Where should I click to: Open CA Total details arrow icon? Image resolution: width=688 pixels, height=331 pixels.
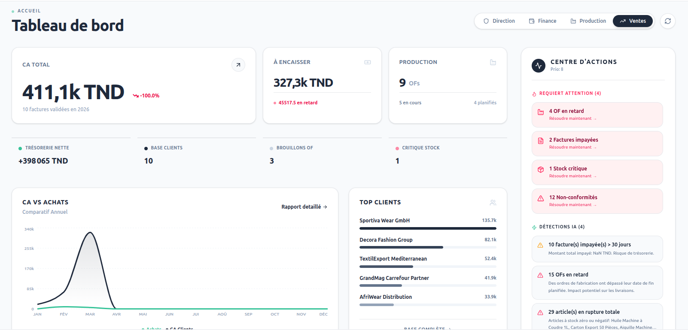pyautogui.click(x=238, y=65)
